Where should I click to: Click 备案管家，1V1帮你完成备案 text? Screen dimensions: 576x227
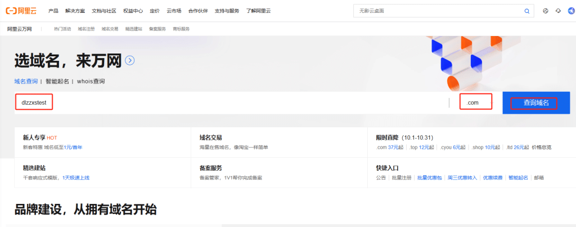click(231, 177)
